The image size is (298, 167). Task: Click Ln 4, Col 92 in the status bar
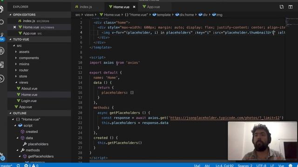pyautogui.click(x=224, y=166)
